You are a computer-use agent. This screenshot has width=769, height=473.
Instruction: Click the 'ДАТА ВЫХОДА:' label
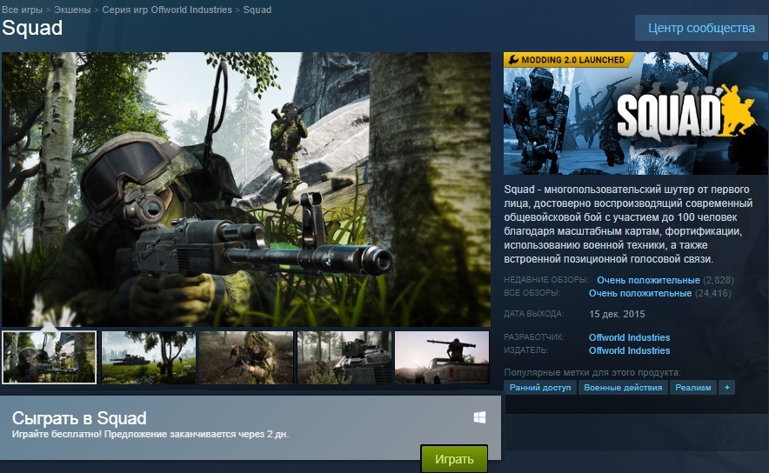[x=533, y=314]
